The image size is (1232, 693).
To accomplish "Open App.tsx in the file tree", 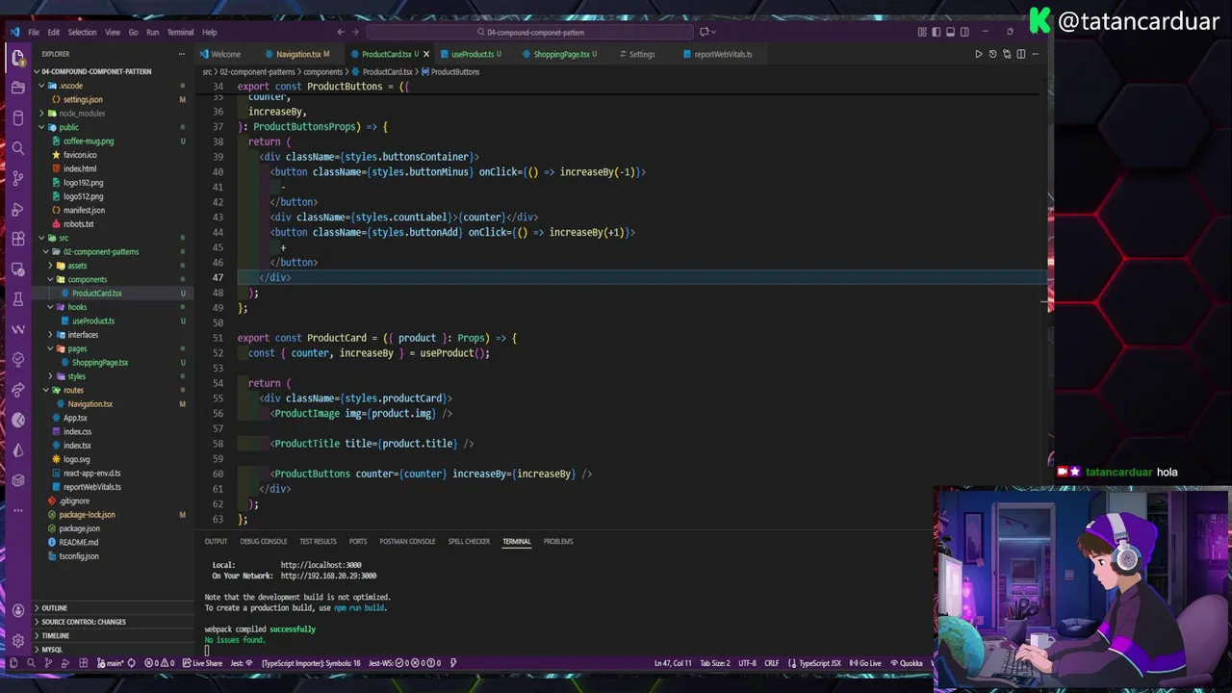I will tap(75, 418).
